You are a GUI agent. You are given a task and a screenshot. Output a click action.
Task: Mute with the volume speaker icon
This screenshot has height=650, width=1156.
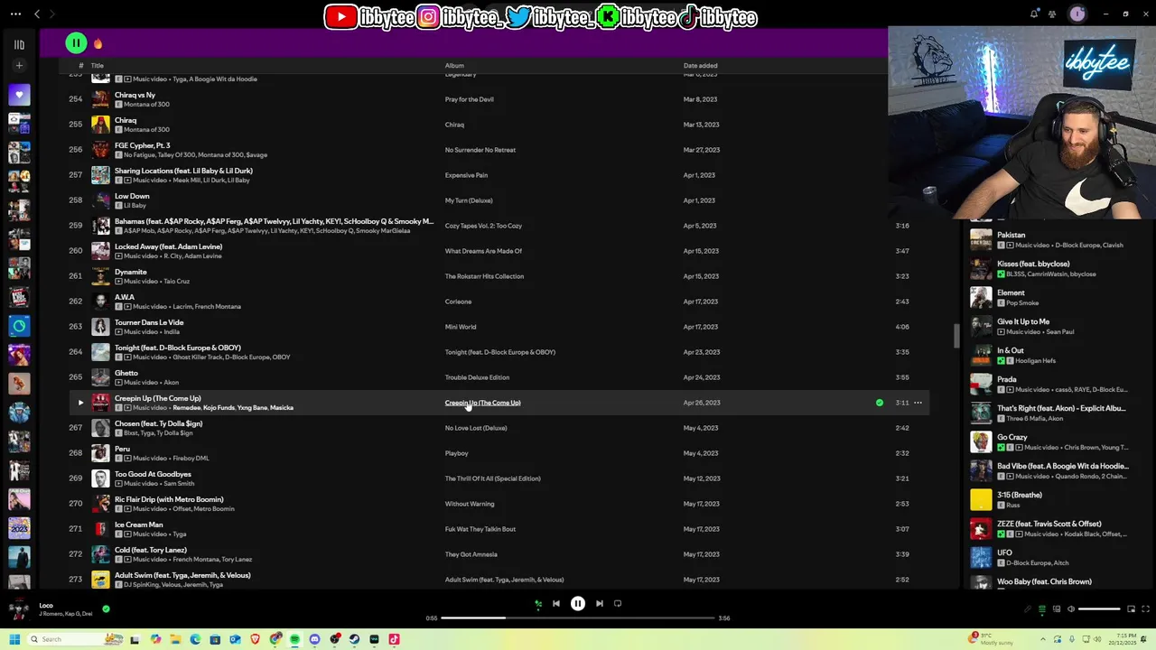[1071, 609]
